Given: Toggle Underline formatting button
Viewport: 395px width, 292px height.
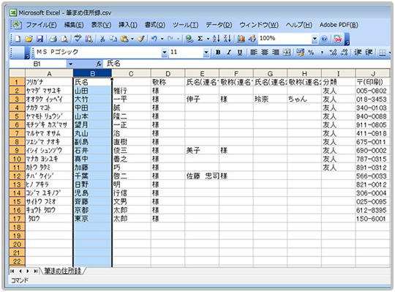Looking at the screenshot, I should 240,53.
